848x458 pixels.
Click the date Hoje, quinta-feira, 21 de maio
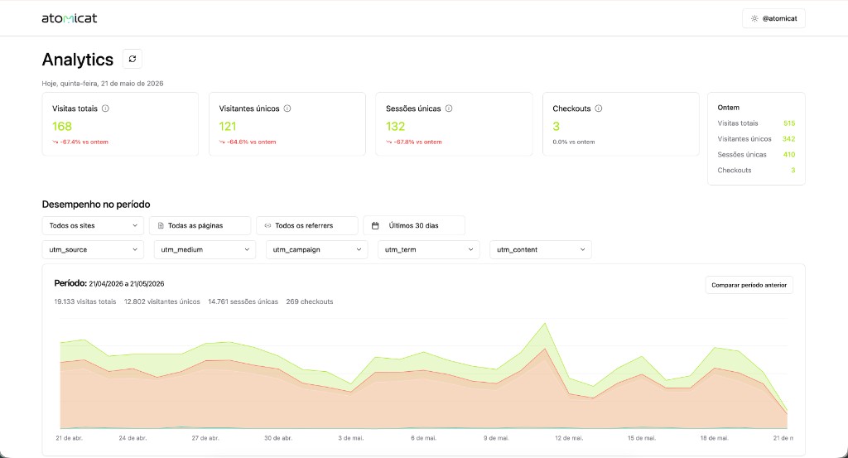tap(103, 84)
